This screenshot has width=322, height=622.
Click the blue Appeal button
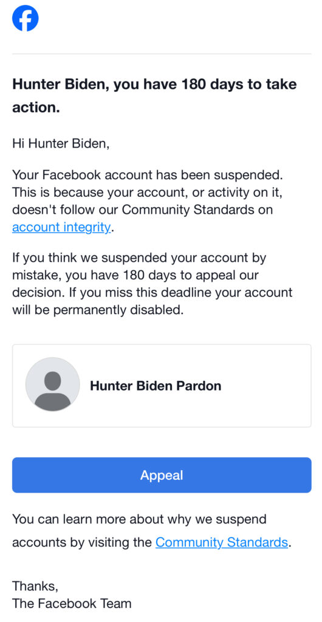click(x=162, y=475)
